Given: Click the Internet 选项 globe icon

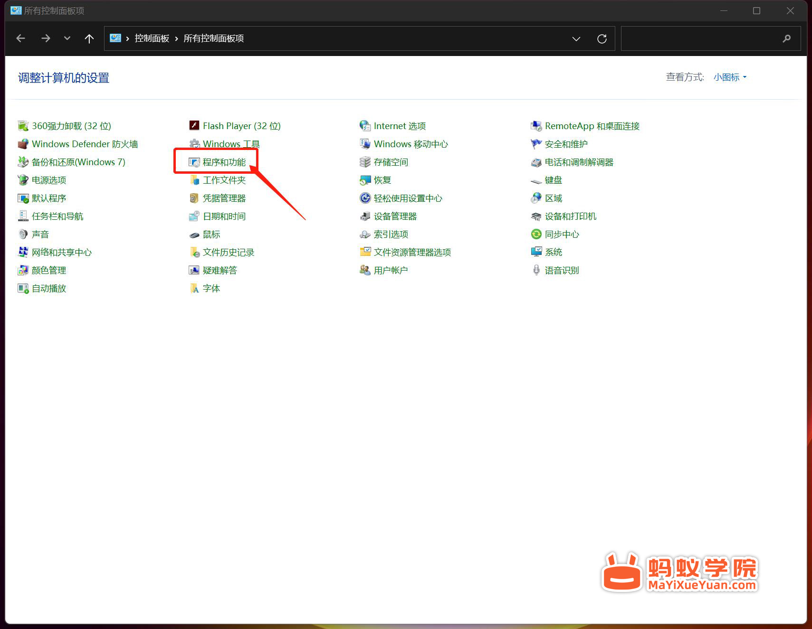Looking at the screenshot, I should [365, 126].
